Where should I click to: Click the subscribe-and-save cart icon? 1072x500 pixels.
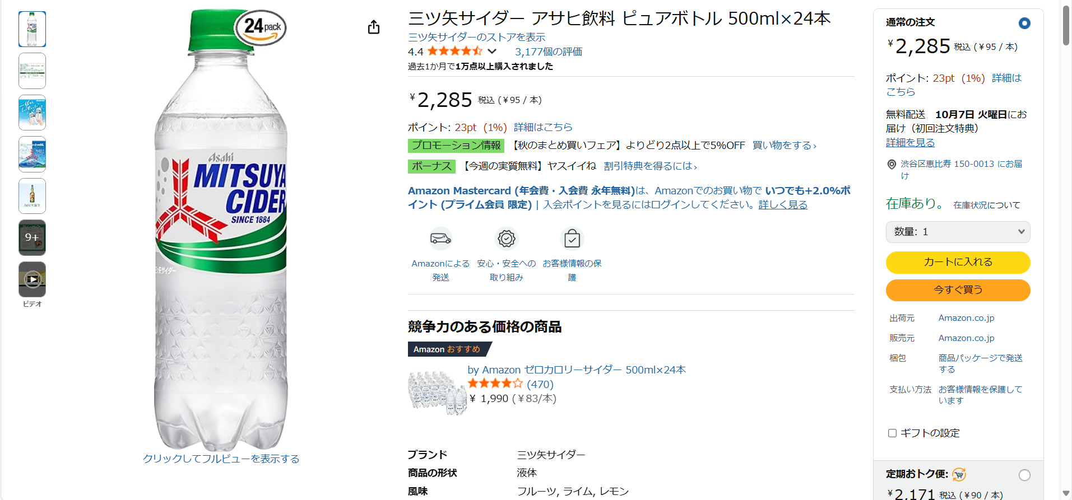point(959,474)
